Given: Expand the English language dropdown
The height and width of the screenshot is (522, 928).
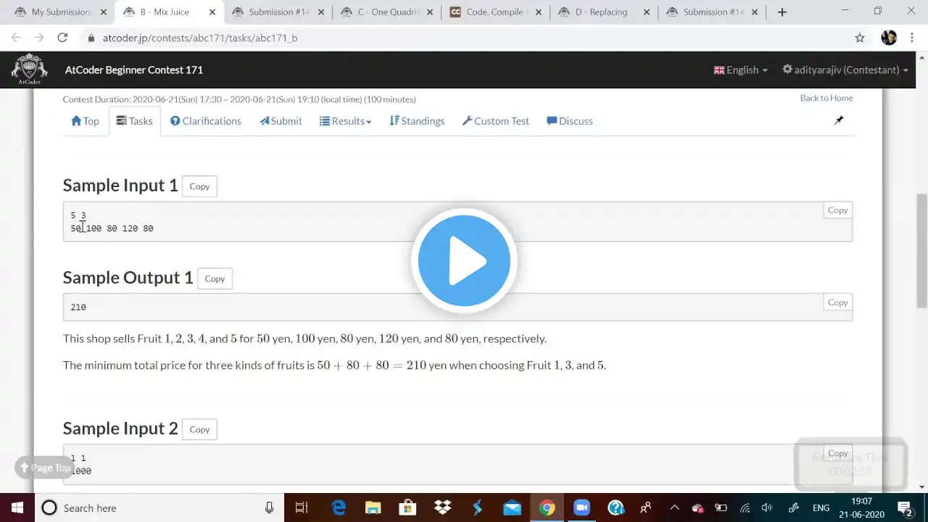Looking at the screenshot, I should [x=740, y=70].
